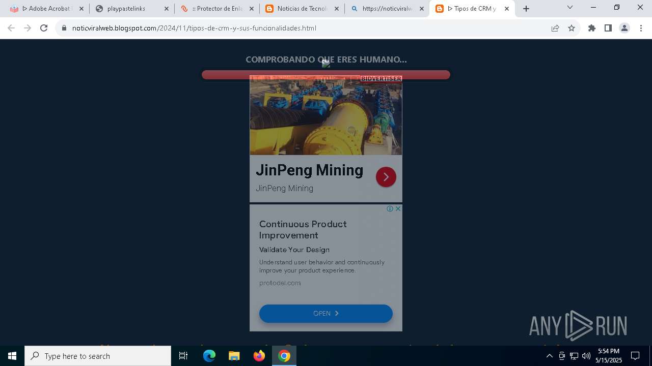Open the AdChoices info icon
This screenshot has height=366, width=652.
pos(390,208)
